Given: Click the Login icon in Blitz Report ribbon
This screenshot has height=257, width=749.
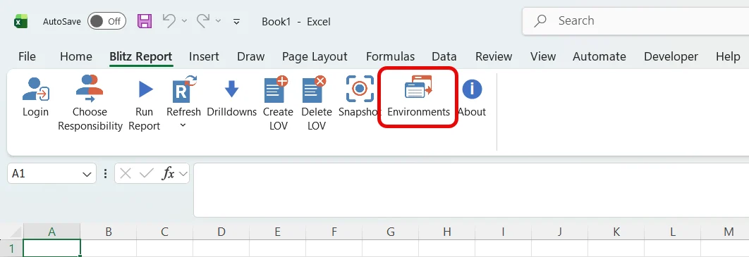Looking at the screenshot, I should (36, 89).
